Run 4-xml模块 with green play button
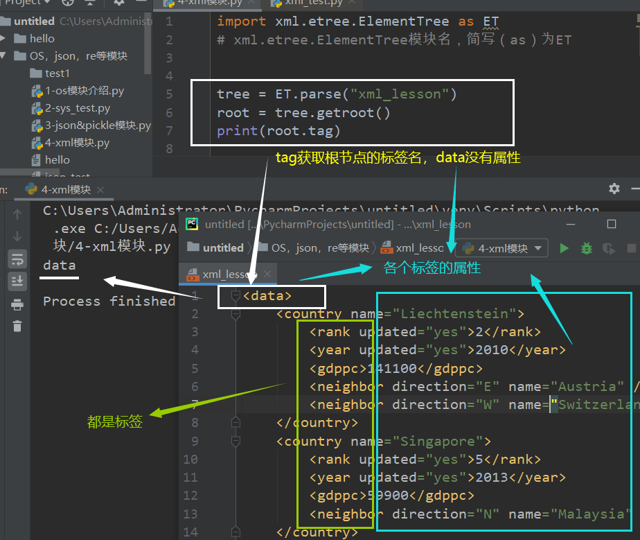 coord(564,248)
